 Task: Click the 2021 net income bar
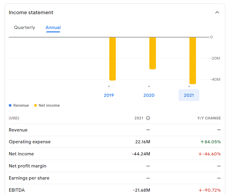[192, 60]
